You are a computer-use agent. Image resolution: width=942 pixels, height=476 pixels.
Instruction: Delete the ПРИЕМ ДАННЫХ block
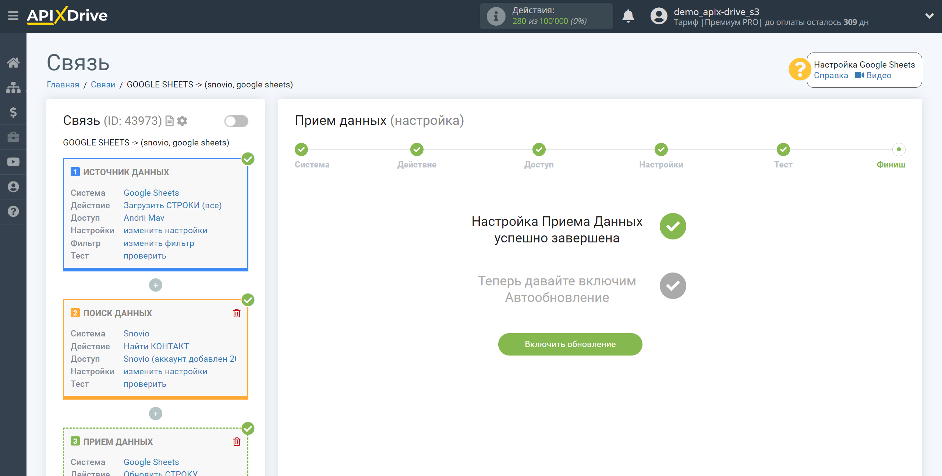point(237,442)
